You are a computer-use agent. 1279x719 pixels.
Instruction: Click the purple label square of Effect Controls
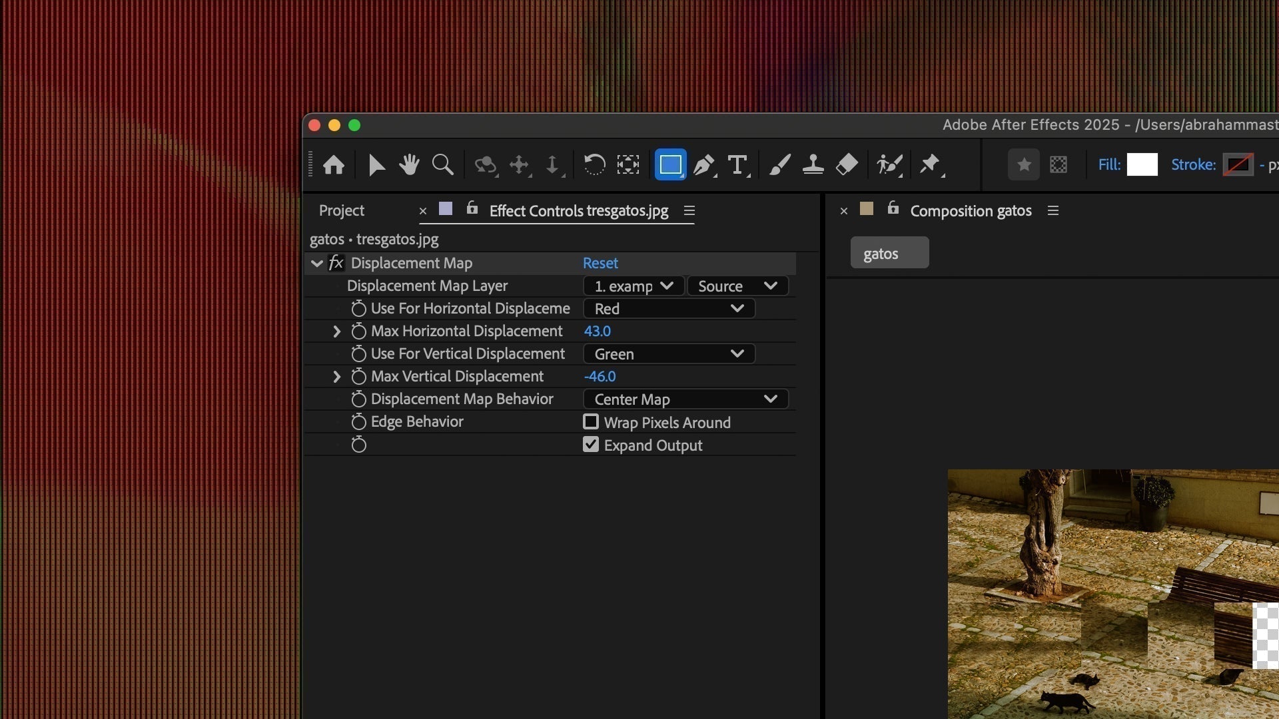click(446, 209)
